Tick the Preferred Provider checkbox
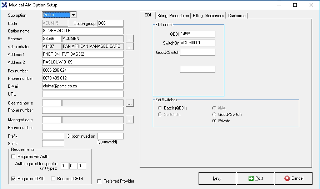Image resolution: width=320 pixels, height=189 pixels. point(100,181)
